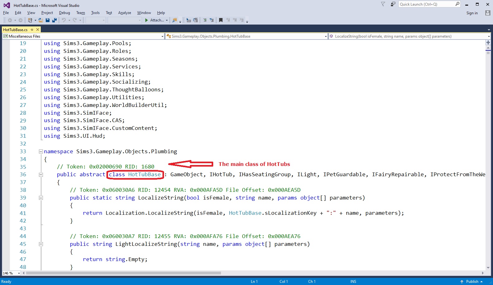Click the Increase Indent toolbar icon
This screenshot has width=493, height=285.
[195, 20]
